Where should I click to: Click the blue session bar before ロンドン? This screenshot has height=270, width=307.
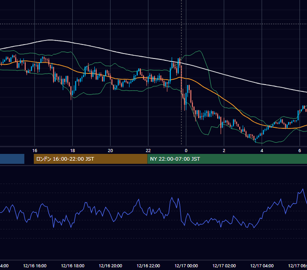point(12,159)
